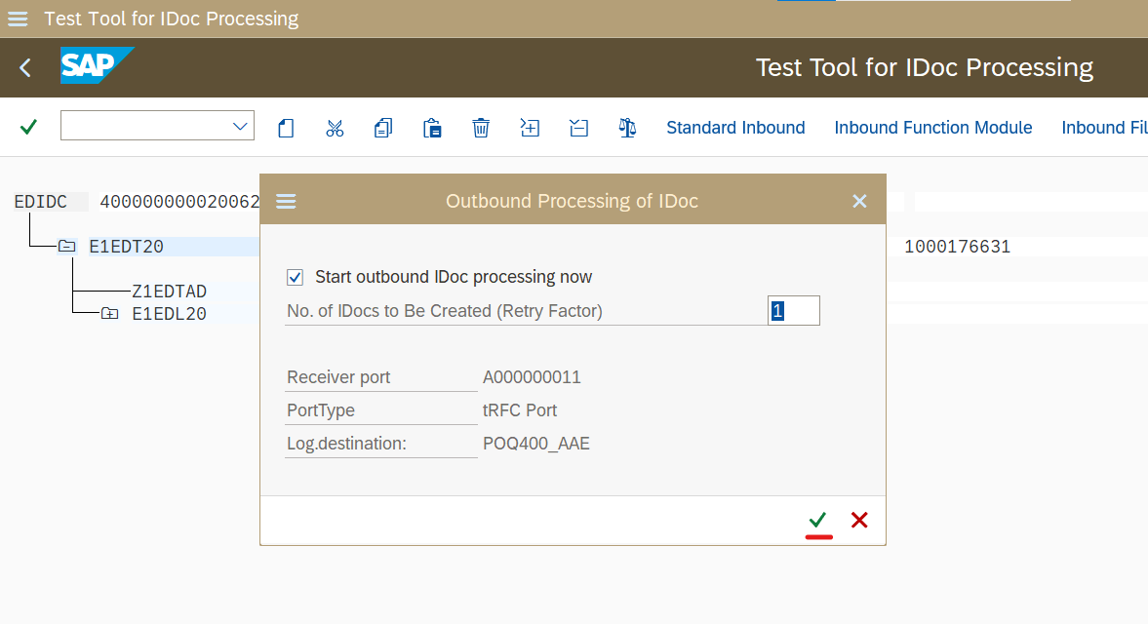Go back using the left arrow
The height and width of the screenshot is (624, 1148).
[25, 67]
